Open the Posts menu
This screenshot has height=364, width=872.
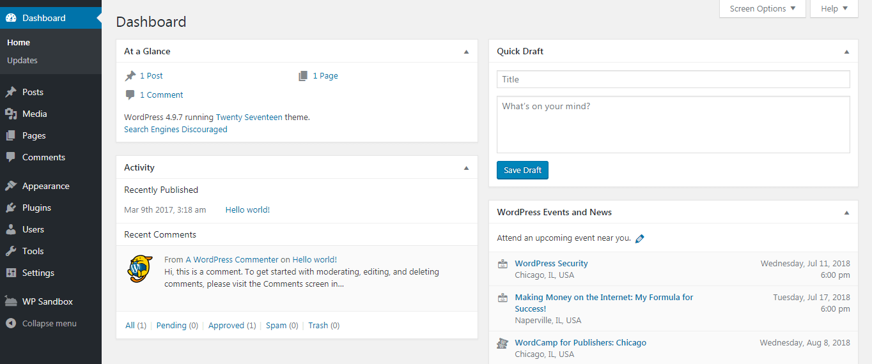(51, 92)
